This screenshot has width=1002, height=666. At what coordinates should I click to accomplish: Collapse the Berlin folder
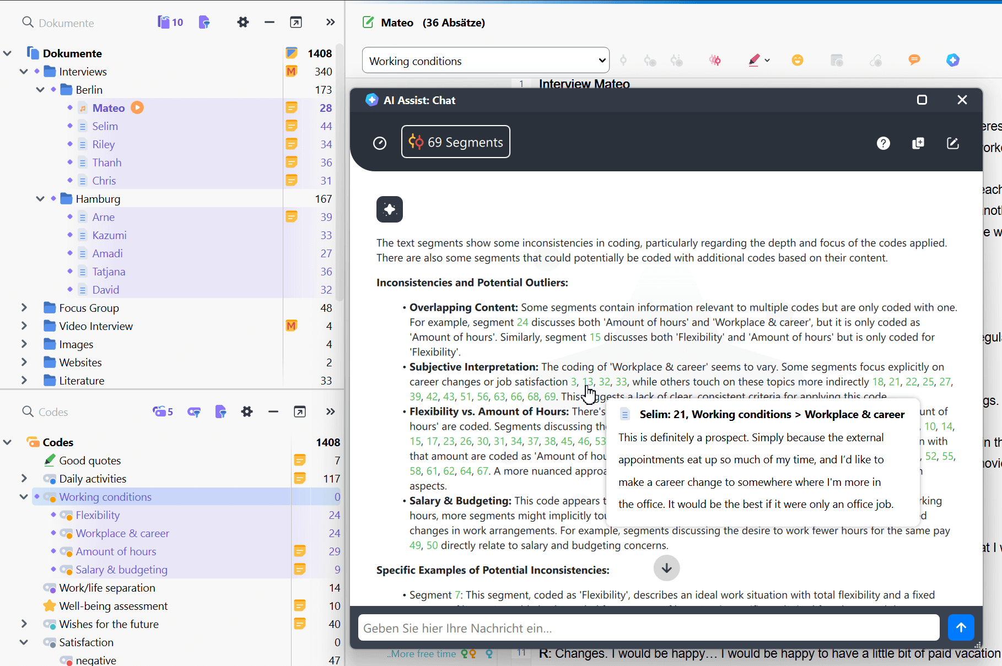tap(40, 90)
